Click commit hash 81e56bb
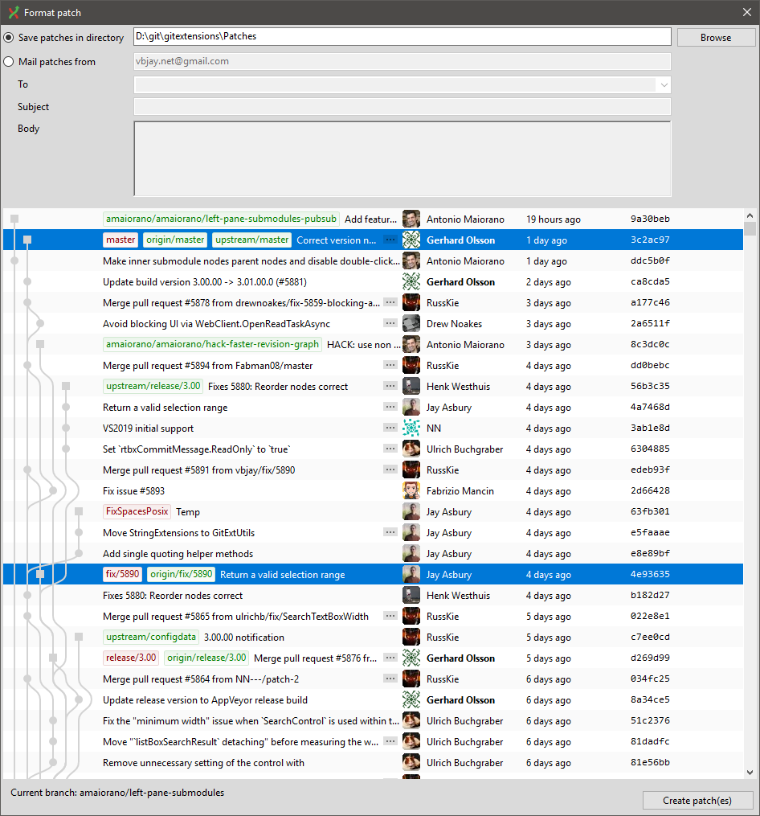760x816 pixels. click(x=650, y=762)
